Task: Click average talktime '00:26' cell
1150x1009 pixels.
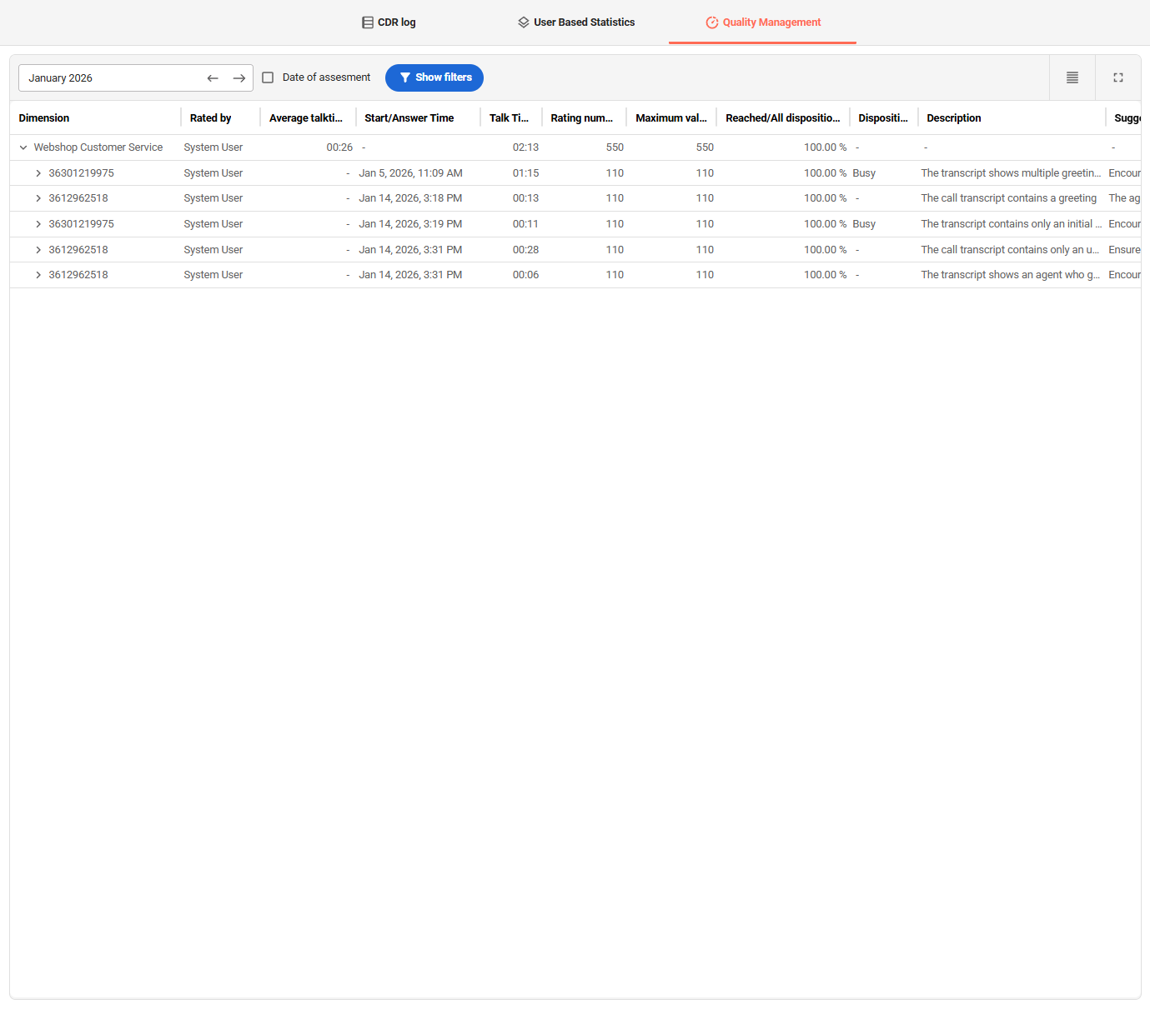Action: click(339, 147)
